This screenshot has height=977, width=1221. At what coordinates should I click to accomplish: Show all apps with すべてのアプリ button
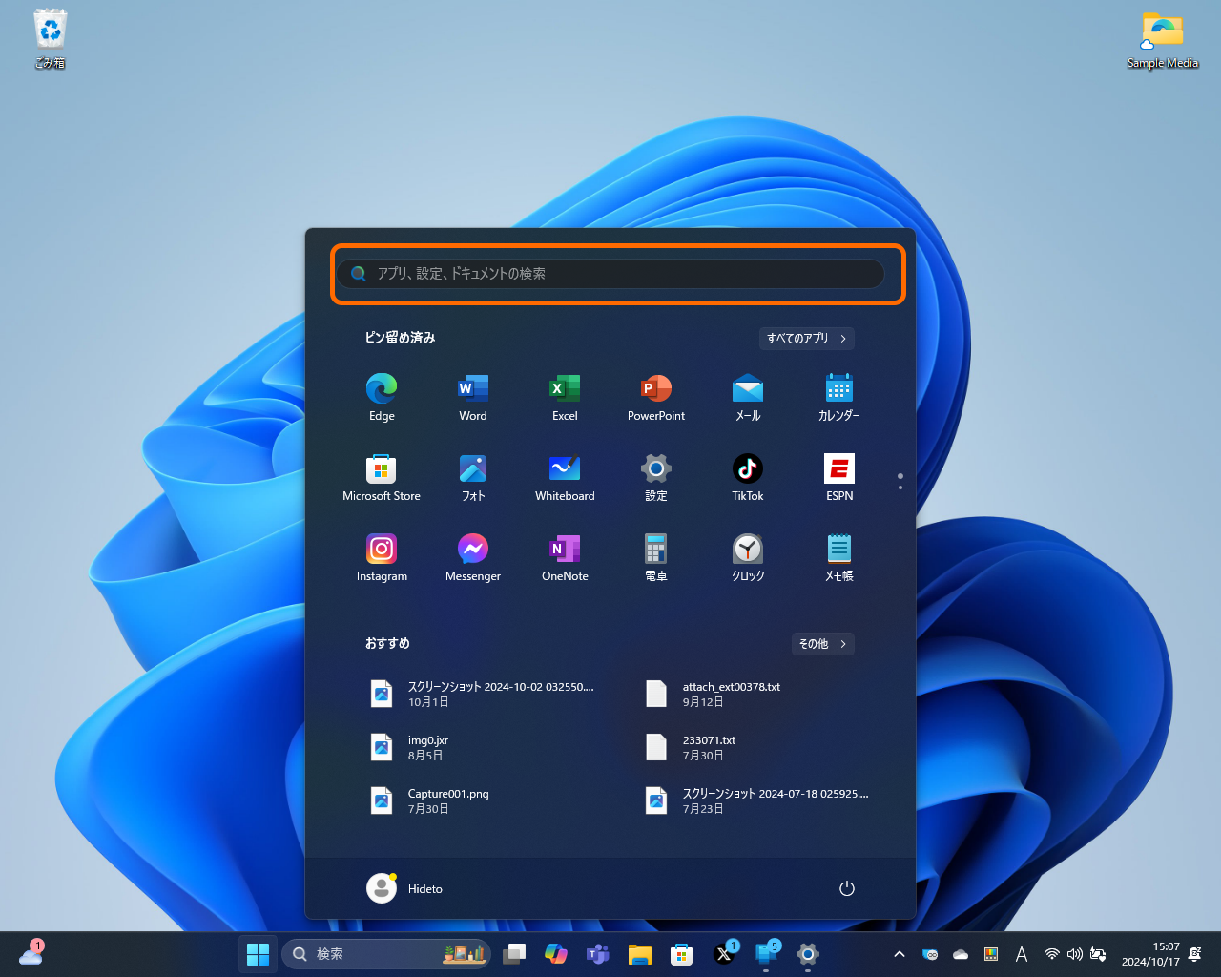pyautogui.click(x=806, y=339)
